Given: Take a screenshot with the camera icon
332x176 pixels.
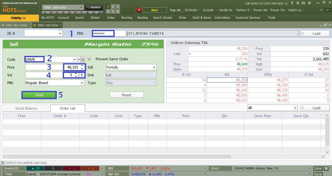Looking at the screenshot, I should pos(303,3).
